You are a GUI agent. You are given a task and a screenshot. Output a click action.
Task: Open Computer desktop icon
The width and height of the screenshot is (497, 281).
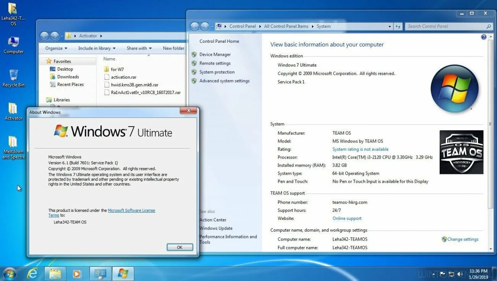click(13, 45)
